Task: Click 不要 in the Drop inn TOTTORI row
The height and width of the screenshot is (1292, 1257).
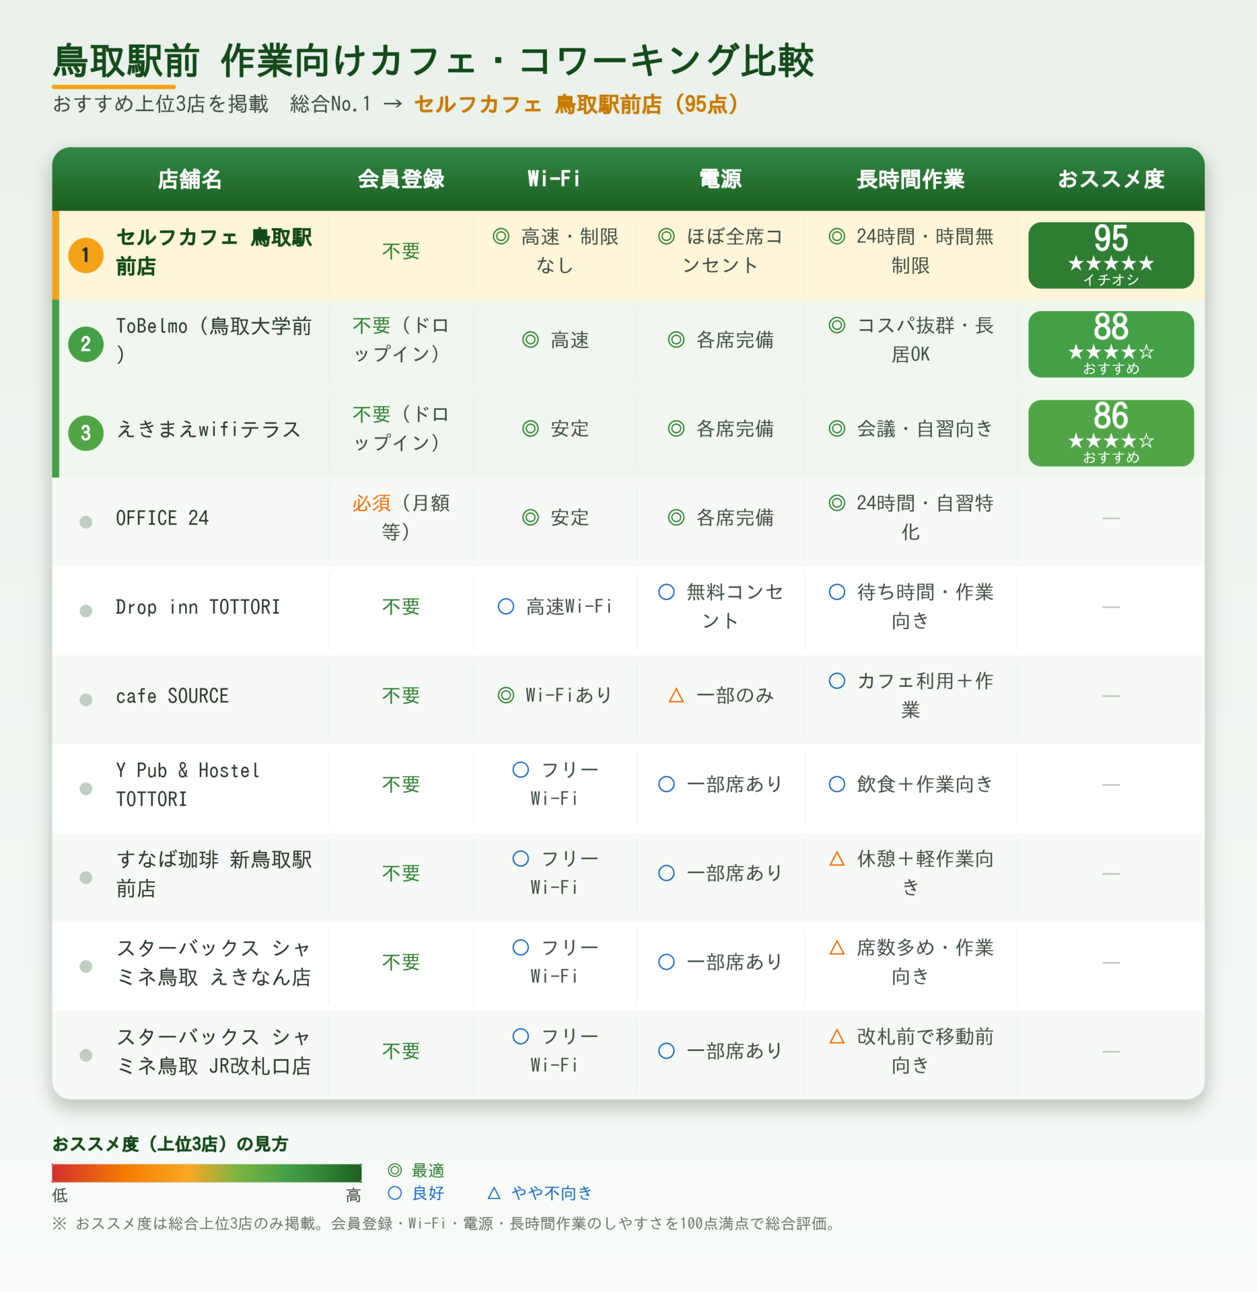Action: click(401, 606)
